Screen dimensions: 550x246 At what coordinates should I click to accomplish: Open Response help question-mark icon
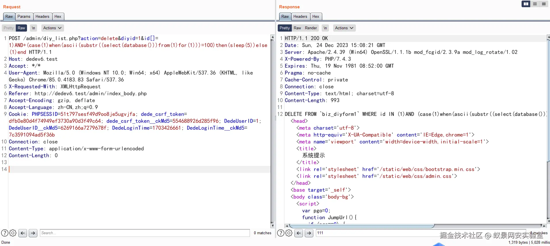[x=281, y=233]
